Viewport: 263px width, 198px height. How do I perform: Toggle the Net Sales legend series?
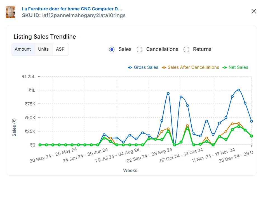pos(235,67)
